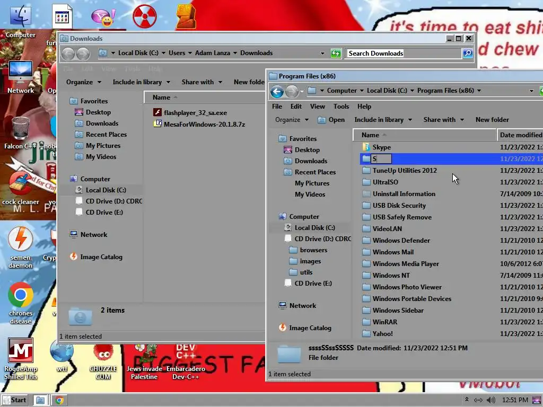Click the Chrome icon in the taskbar
Viewport: 543px width, 407px height.
coord(59,401)
